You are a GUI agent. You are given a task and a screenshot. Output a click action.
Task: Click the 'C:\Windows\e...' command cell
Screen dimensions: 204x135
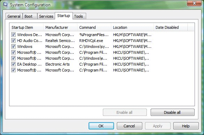[93, 58]
